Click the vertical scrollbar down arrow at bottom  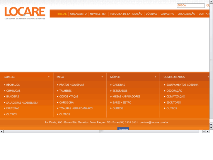pyautogui.click(x=211, y=128)
